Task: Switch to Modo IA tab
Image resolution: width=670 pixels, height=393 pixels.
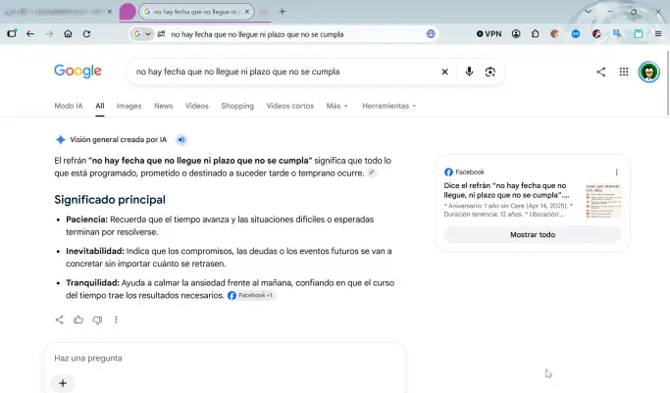Action: point(69,106)
